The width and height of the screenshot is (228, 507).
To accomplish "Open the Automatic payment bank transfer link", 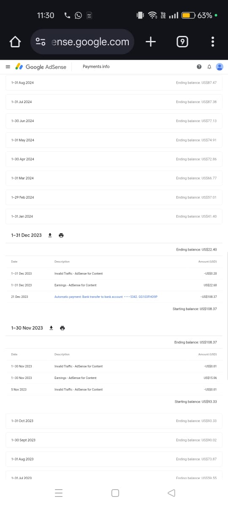I will point(106,297).
